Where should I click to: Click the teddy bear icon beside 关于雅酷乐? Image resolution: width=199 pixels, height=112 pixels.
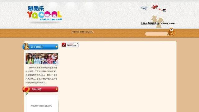point(26,46)
